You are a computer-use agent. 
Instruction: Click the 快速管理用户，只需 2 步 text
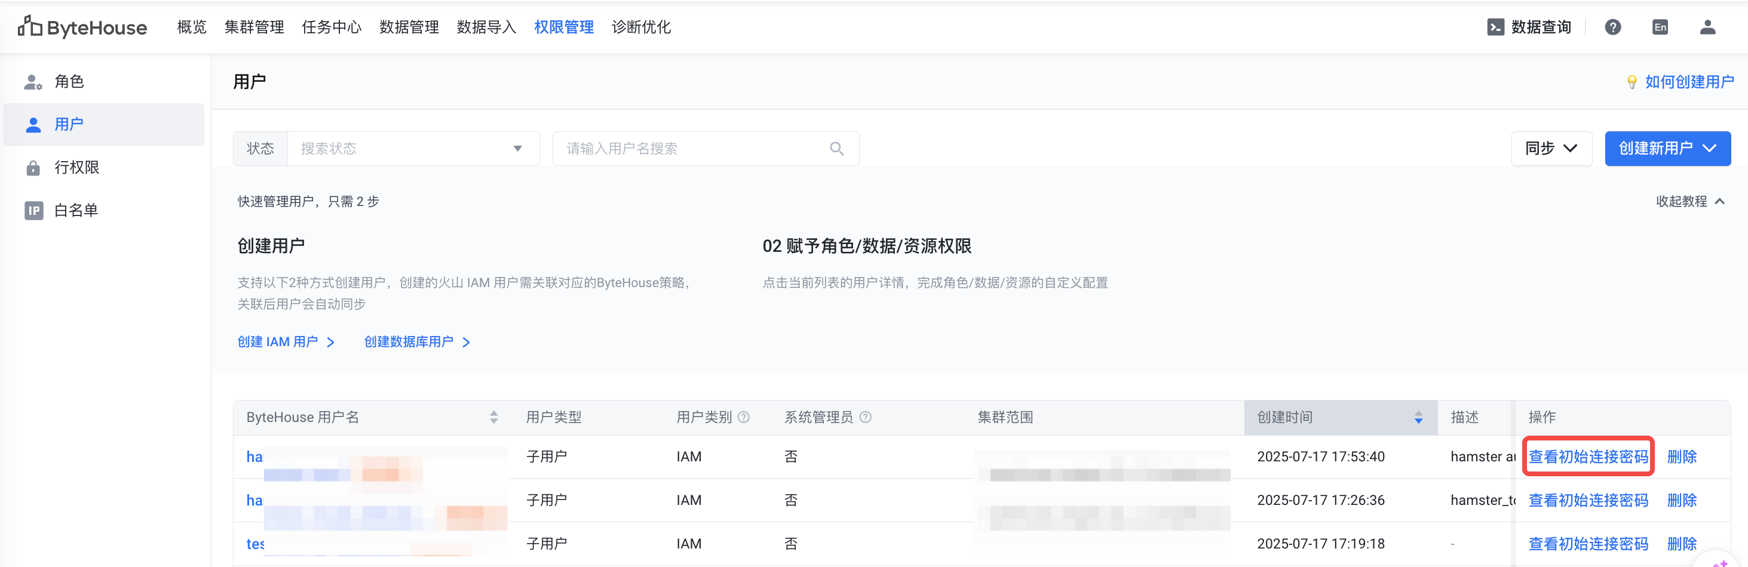[x=308, y=202]
